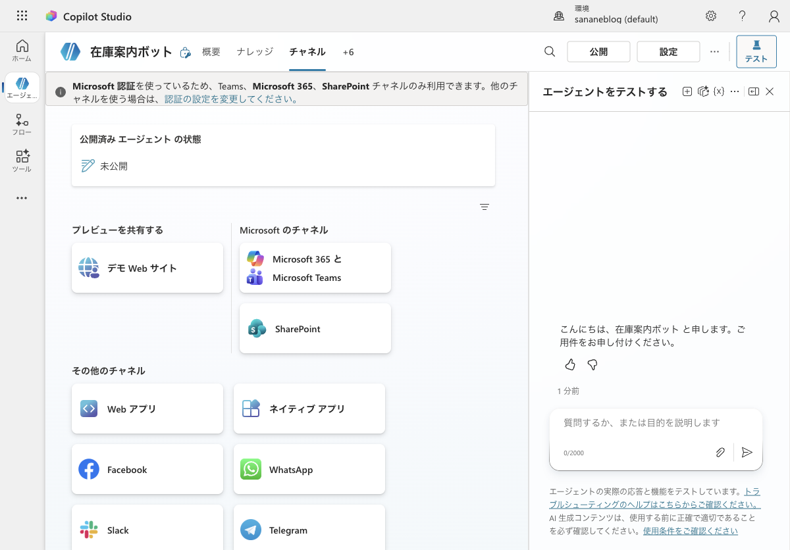Toggle the テスト pane button

click(x=756, y=51)
